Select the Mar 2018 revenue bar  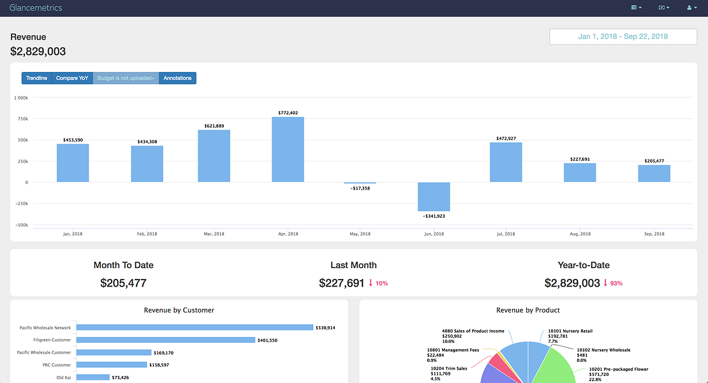click(214, 156)
